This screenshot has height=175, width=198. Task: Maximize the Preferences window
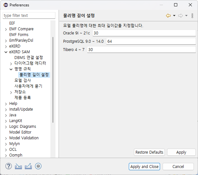click(x=176, y=5)
